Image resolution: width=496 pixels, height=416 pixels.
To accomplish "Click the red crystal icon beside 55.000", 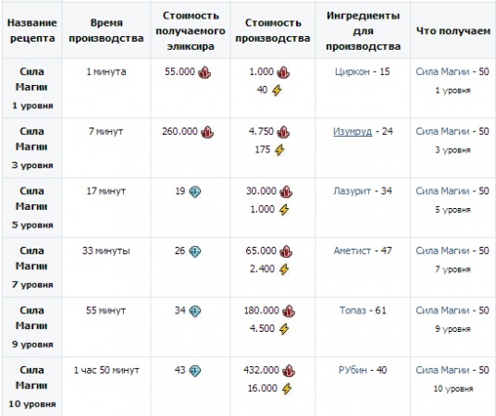I will 205,72.
